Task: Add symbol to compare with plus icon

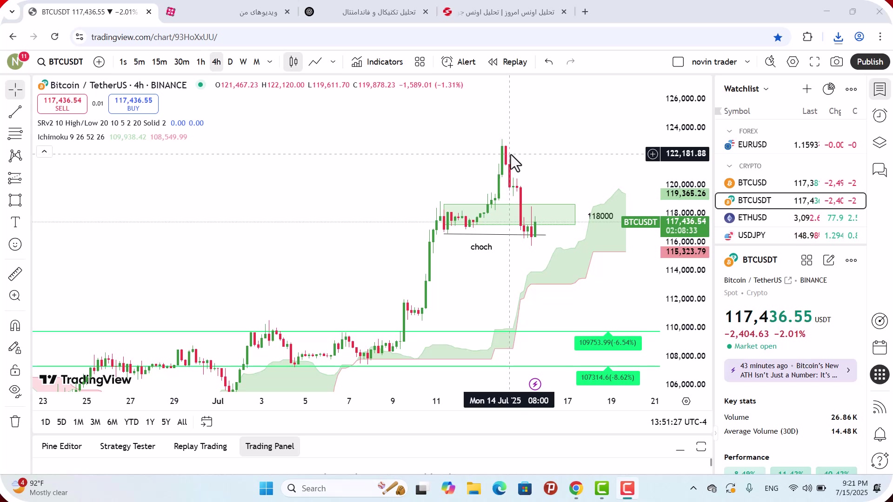Action: (99, 62)
